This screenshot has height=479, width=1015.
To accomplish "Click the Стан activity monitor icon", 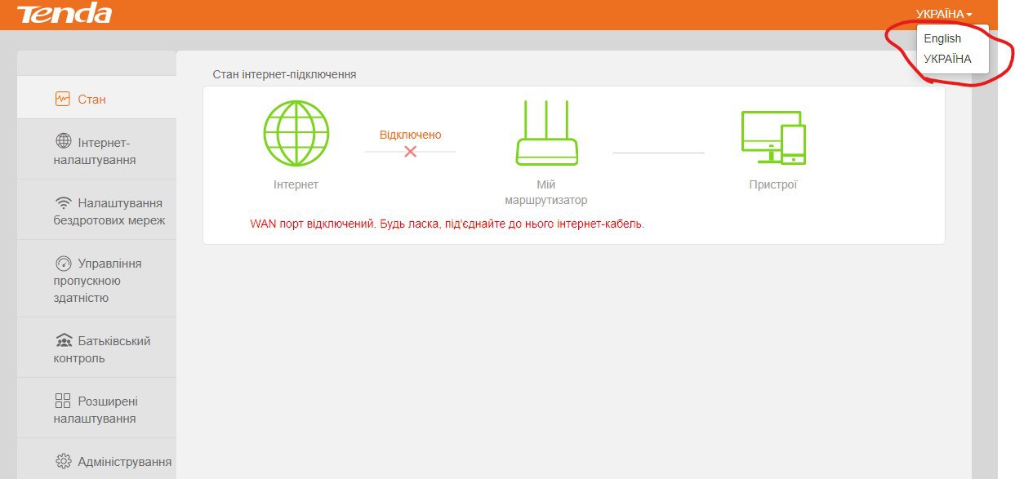I will [x=63, y=100].
